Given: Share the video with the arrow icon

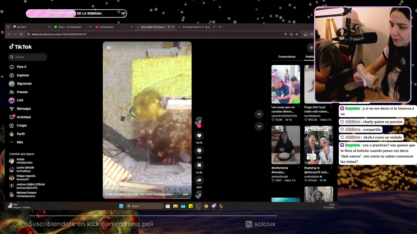Looking at the screenshot, I should pos(199,180).
